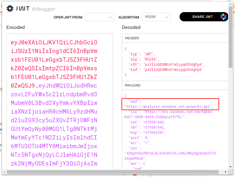Click the first encoded line eyJ0eXAiOiJKV1Qi

pyautogui.click(x=54, y=42)
